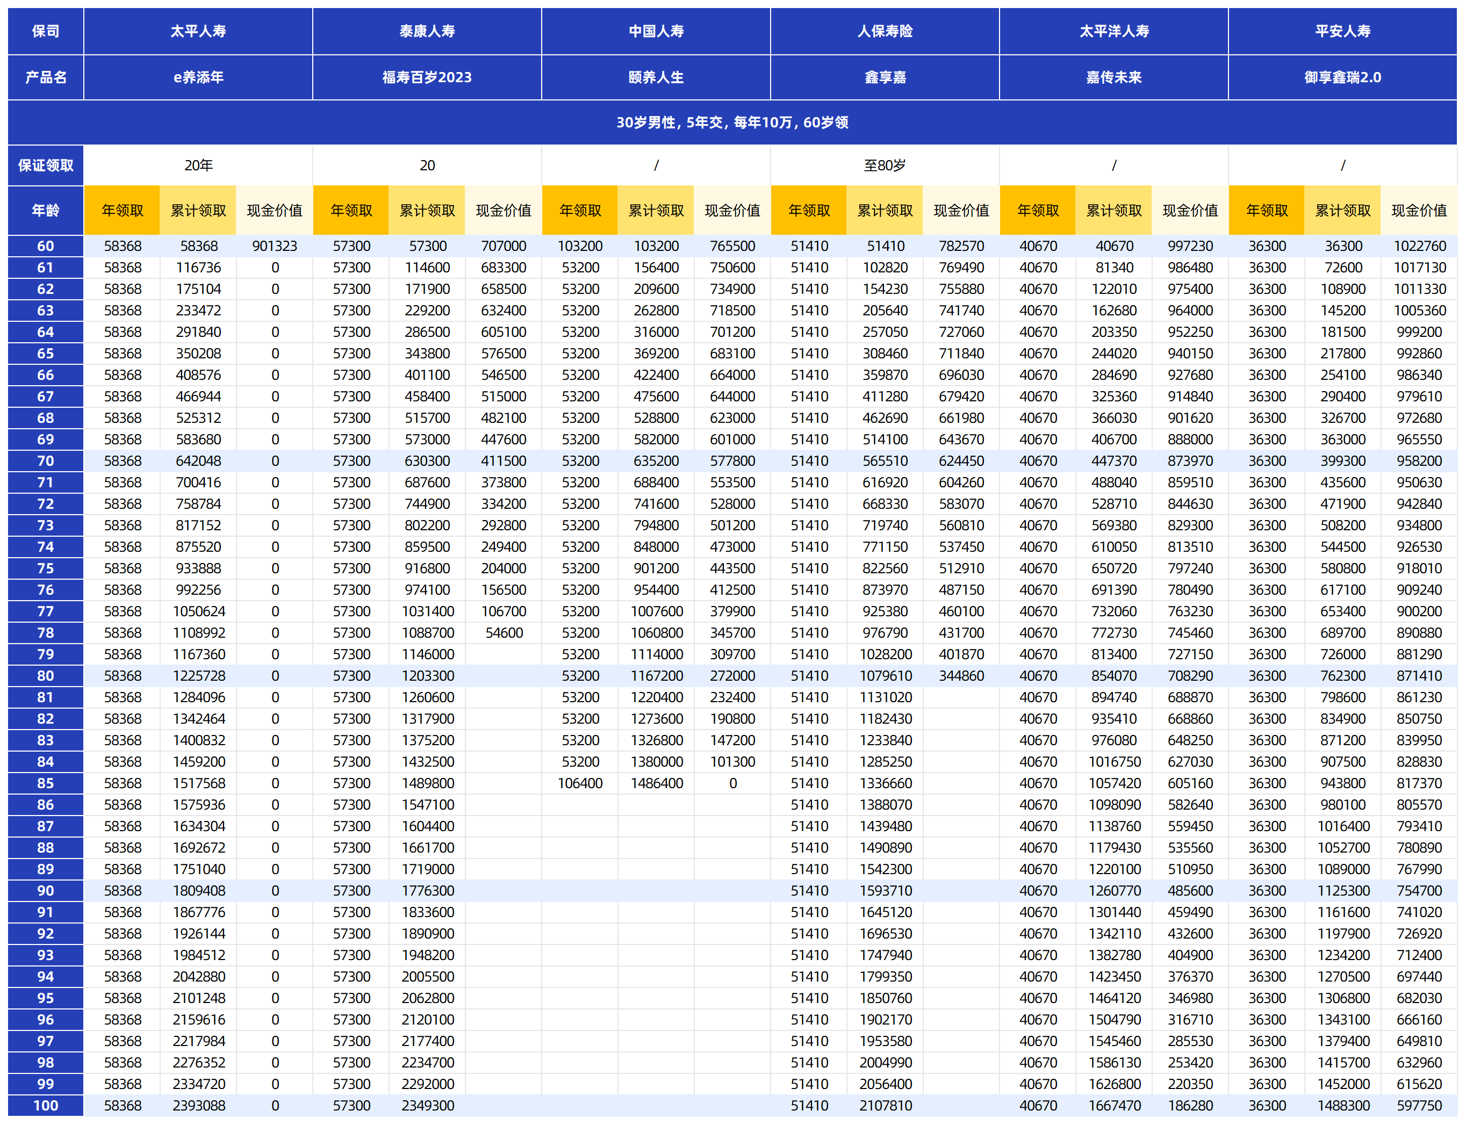The height and width of the screenshot is (1125, 1466).
Task: Select the 御享鑫瑞2.0 product cell
Action: (1342, 77)
